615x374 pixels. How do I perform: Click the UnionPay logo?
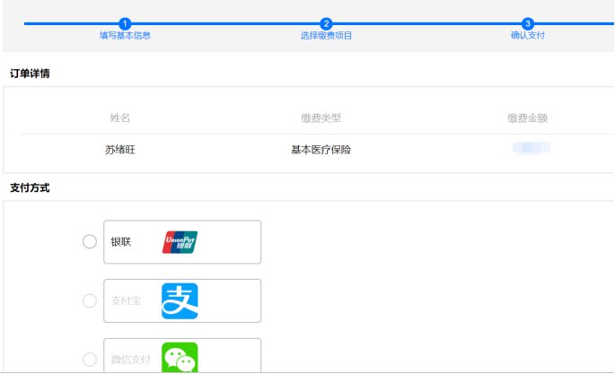[180, 242]
